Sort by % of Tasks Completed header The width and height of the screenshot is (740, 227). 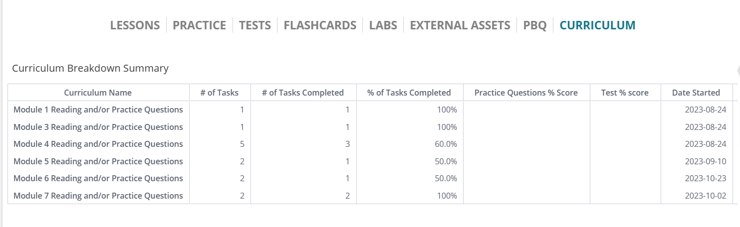(409, 93)
